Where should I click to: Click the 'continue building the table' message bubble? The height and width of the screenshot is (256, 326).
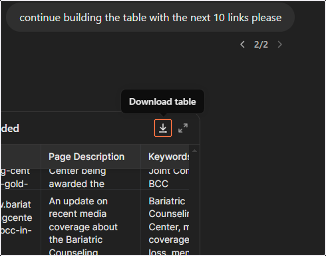pyautogui.click(x=150, y=18)
